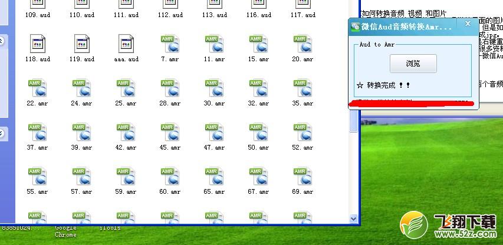Viewport: 503px width, 245px height.
Task: Select the 37.amr audio file icon
Action: 37,132
